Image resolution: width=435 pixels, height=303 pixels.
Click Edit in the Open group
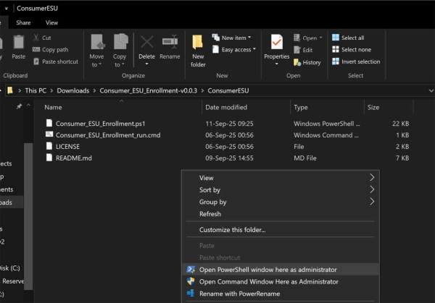coord(303,50)
